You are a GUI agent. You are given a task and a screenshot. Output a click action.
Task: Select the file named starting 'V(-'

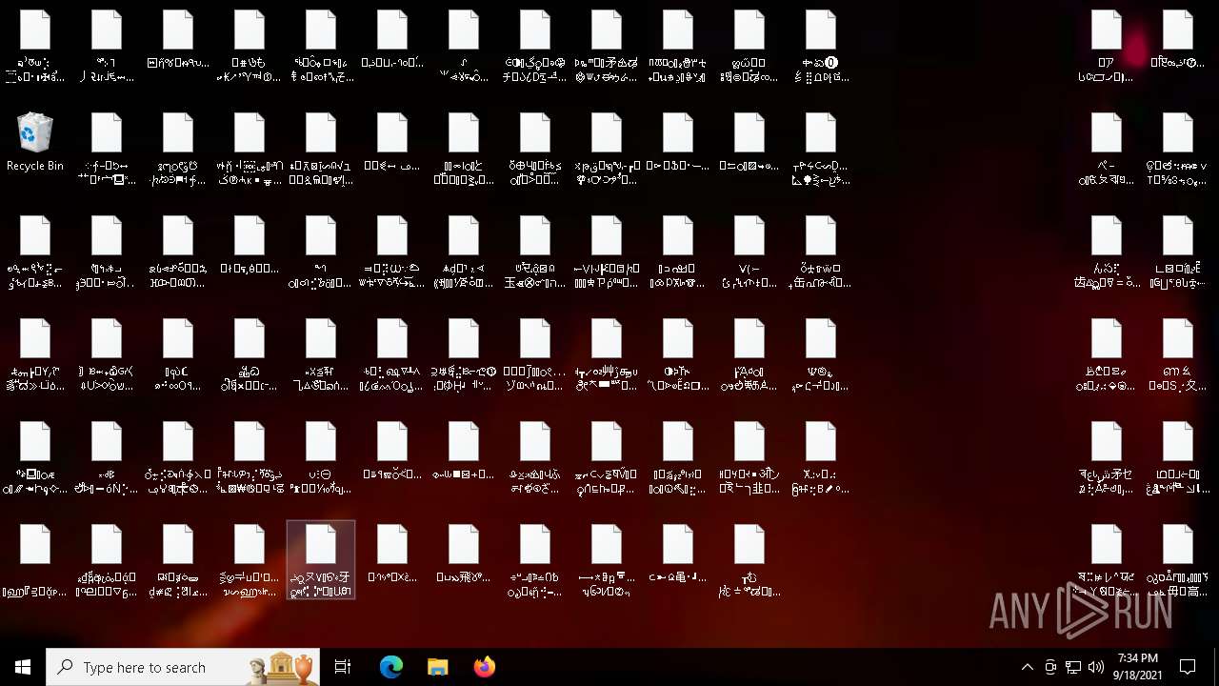749,252
